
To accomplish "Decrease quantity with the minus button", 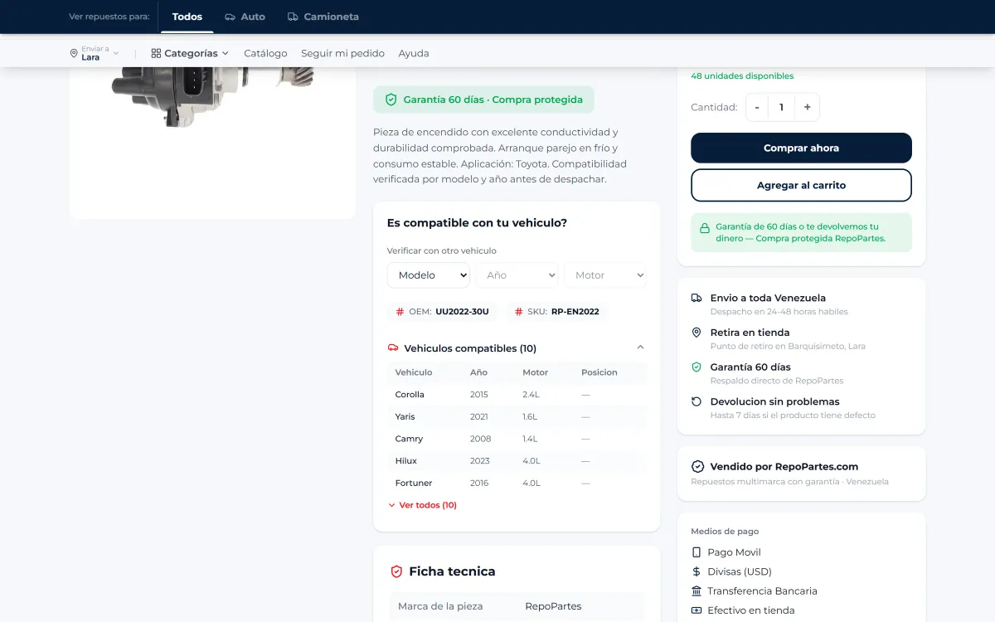I will (x=757, y=107).
